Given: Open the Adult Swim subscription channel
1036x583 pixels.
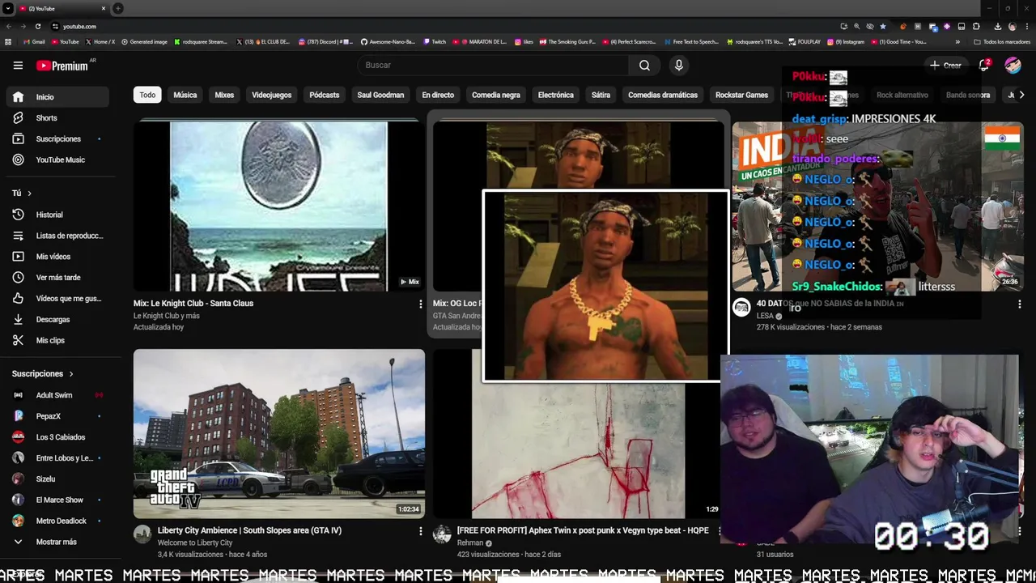Looking at the screenshot, I should tap(55, 395).
